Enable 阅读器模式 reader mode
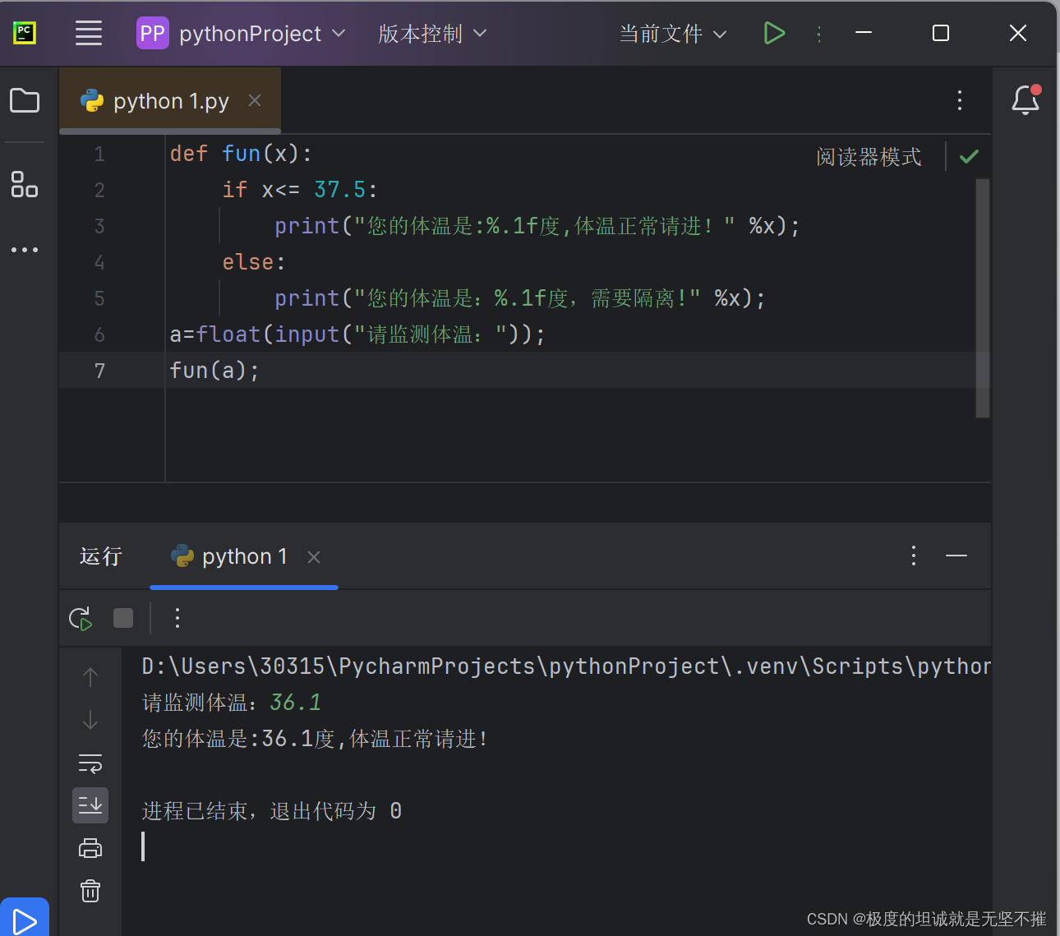The width and height of the screenshot is (1060, 936). click(869, 156)
